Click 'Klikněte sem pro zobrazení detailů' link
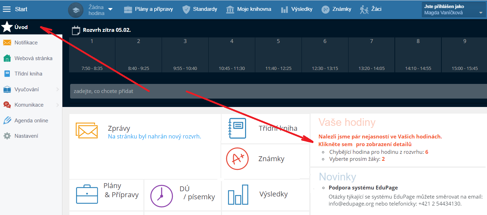The width and height of the screenshot is (487, 215). [365, 144]
